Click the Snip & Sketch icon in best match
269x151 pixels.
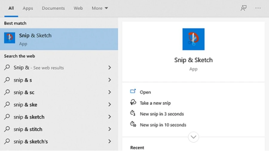tap(10, 38)
